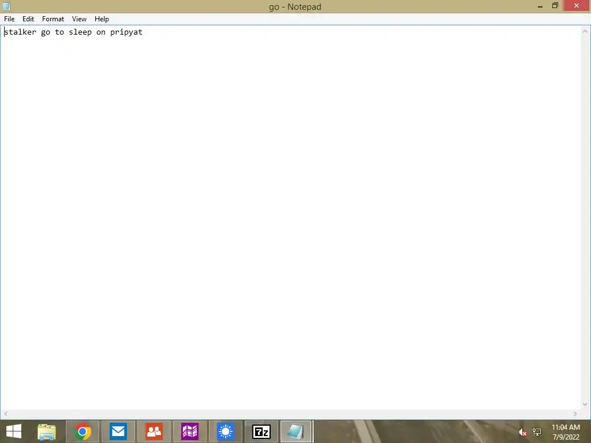Click the Notepad icon in title bar
The image size is (591, 443).
6,6
